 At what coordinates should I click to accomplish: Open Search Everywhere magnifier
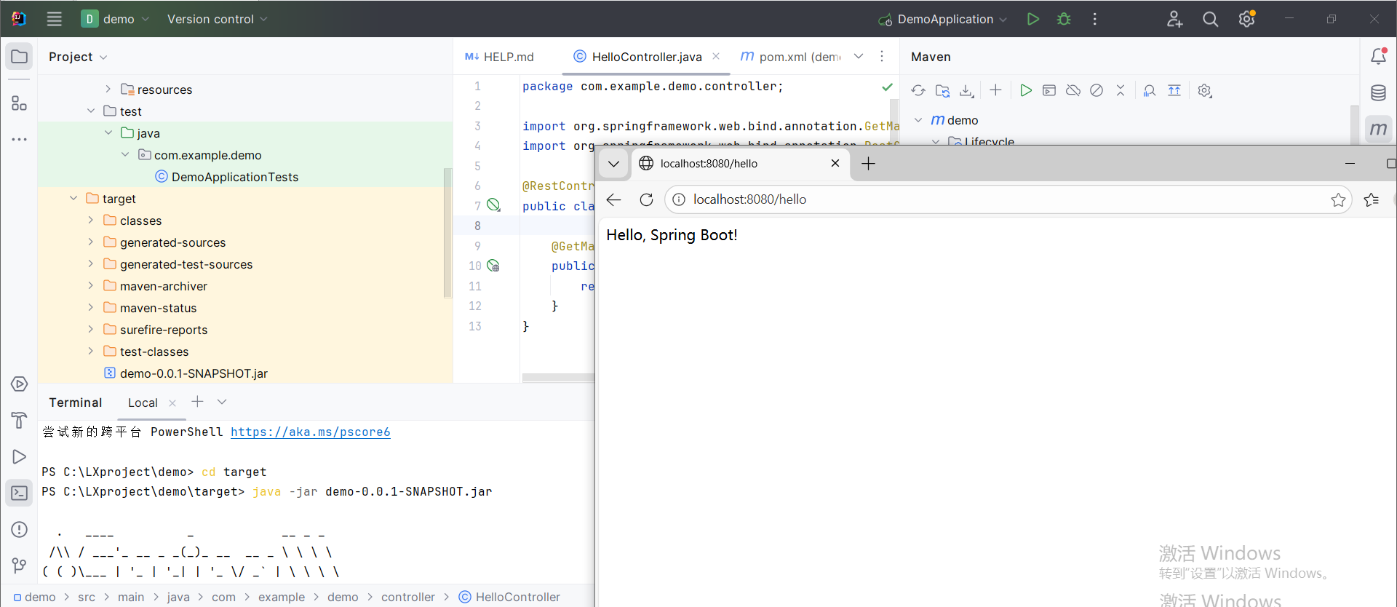tap(1210, 19)
